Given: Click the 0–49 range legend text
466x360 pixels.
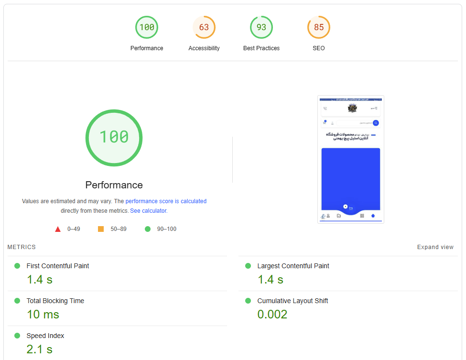Looking at the screenshot, I should [74, 229].
